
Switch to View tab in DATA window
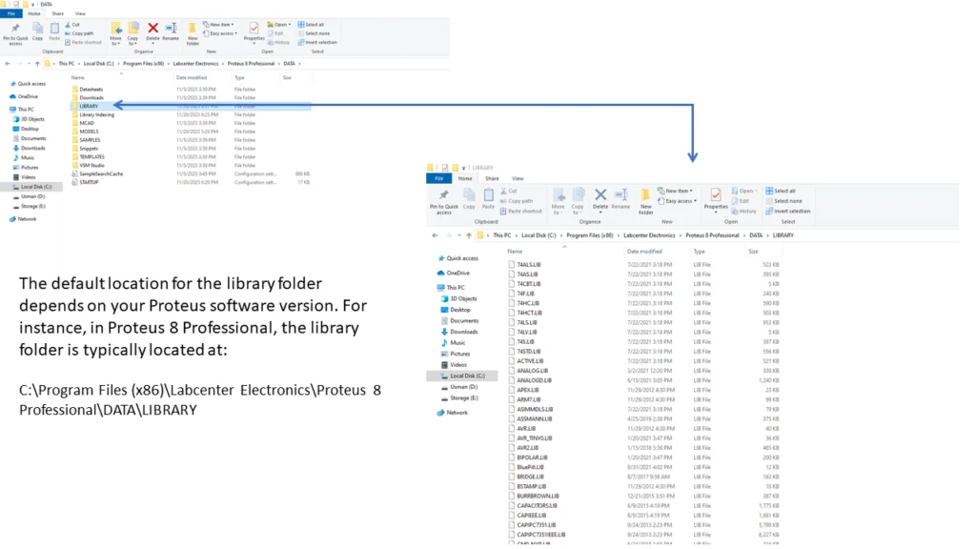click(80, 13)
